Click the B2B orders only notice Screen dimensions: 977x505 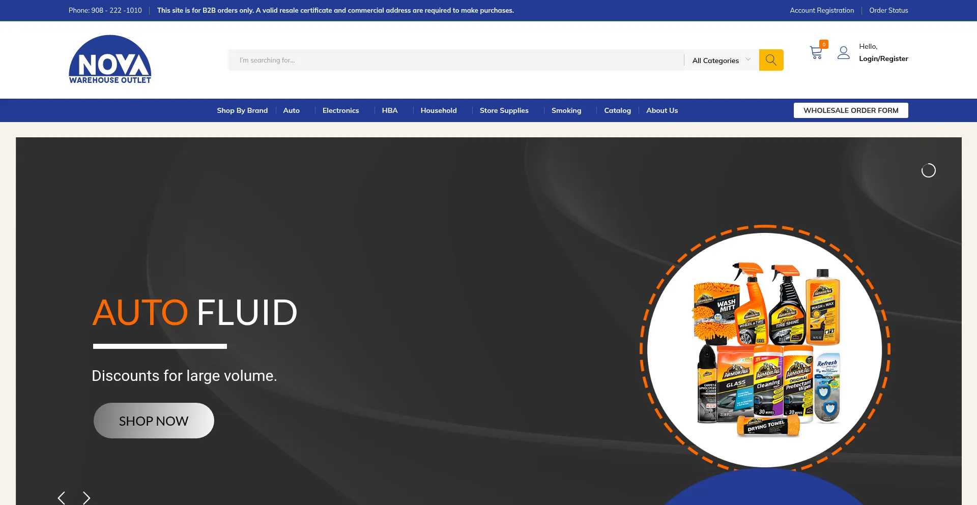pos(335,10)
